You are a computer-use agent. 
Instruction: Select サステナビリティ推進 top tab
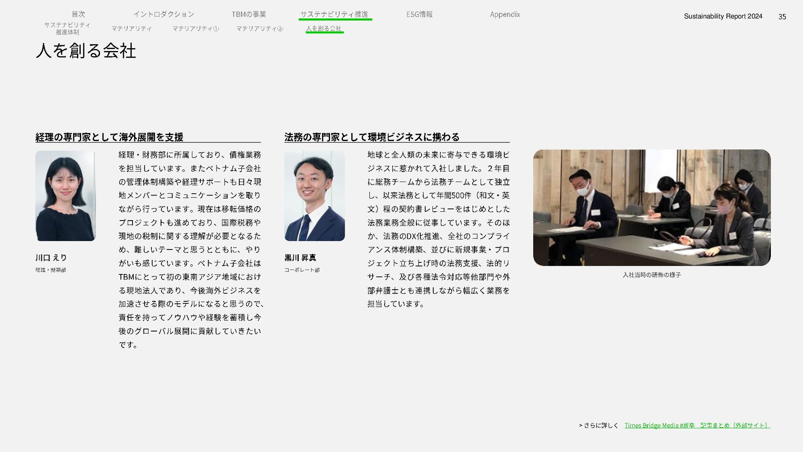click(x=334, y=14)
